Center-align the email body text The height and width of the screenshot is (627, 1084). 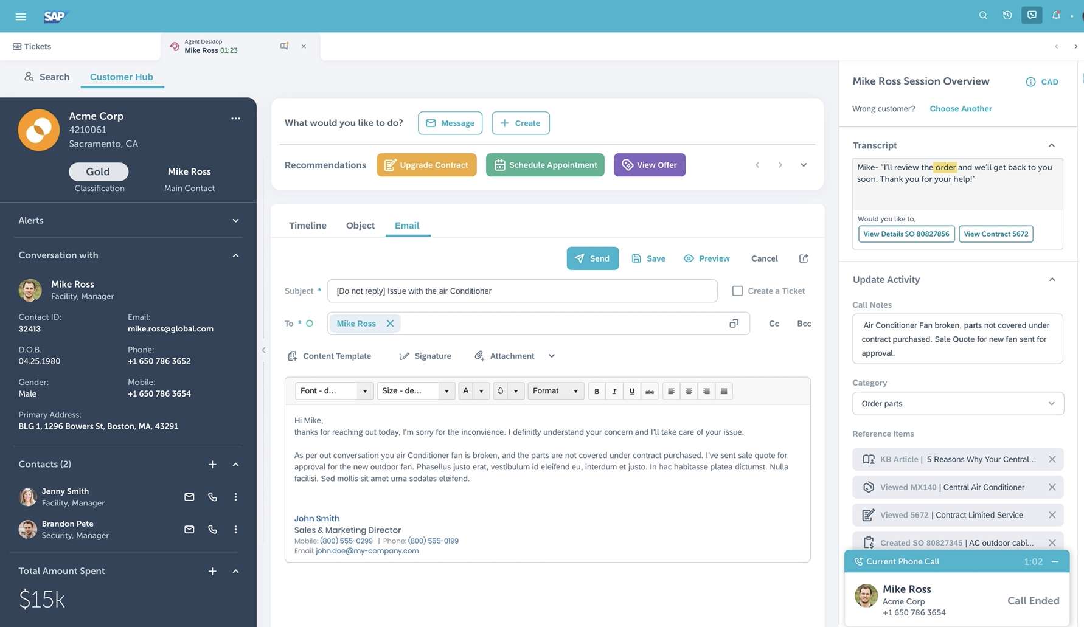point(689,391)
